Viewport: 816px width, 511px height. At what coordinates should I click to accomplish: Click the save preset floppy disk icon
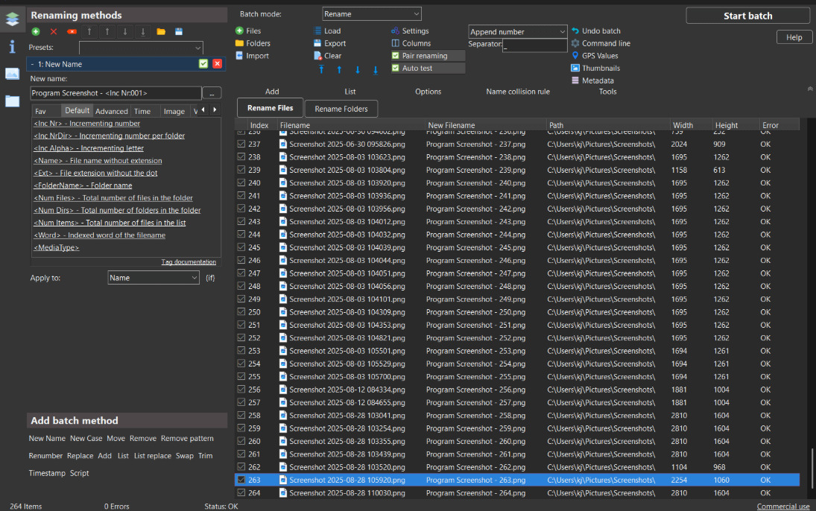[x=179, y=31]
